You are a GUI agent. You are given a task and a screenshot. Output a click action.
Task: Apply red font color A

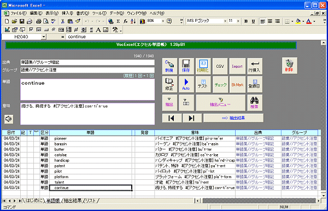309,21
